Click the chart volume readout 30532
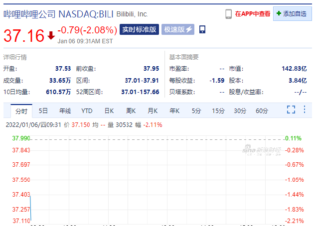 (x=124, y=125)
